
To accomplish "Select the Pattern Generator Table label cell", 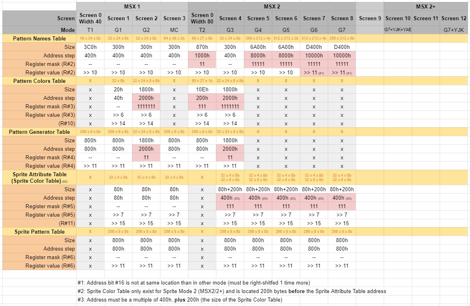I will tap(39, 132).
